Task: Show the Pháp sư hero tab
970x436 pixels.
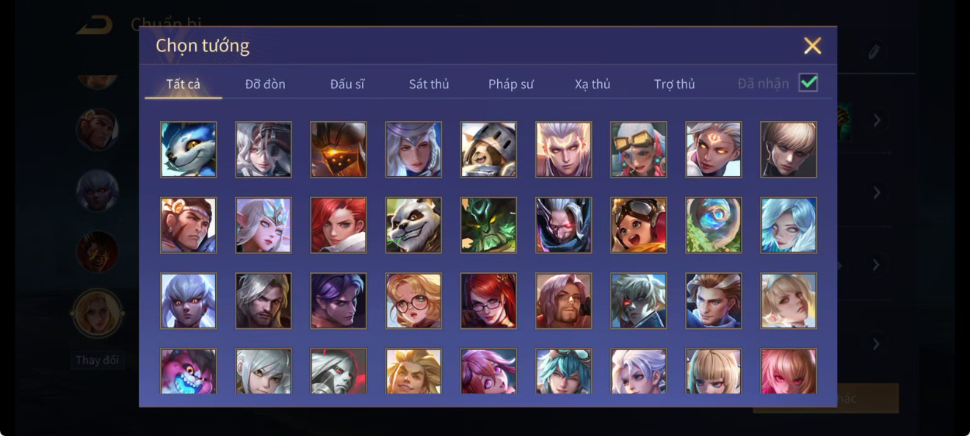Action: [511, 84]
